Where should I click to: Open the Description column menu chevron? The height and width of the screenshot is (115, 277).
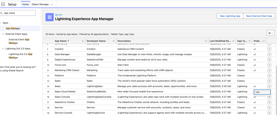tap(206, 41)
